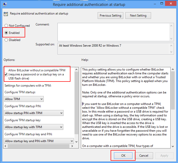The height and width of the screenshot is (163, 178).
Task: Click the 'Configure TPM startup key:' label
Action: pos(23,120)
